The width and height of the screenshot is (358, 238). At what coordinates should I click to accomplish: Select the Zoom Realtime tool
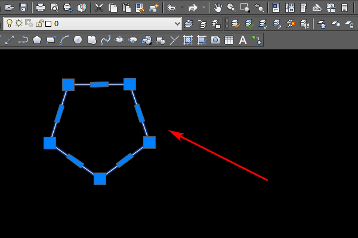click(232, 8)
